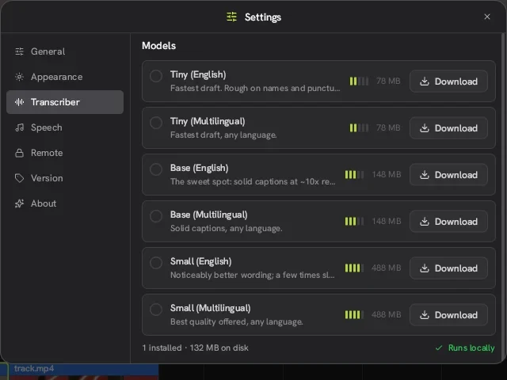
Task: Close the Settings dialog
Action: point(487,17)
